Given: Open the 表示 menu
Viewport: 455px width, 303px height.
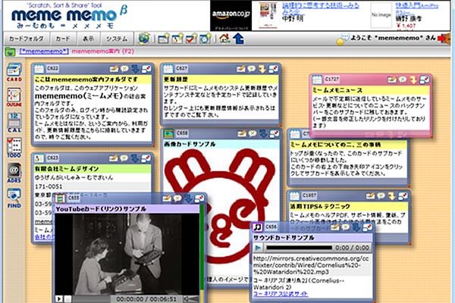Looking at the screenshot, I should pyautogui.click(x=89, y=38).
